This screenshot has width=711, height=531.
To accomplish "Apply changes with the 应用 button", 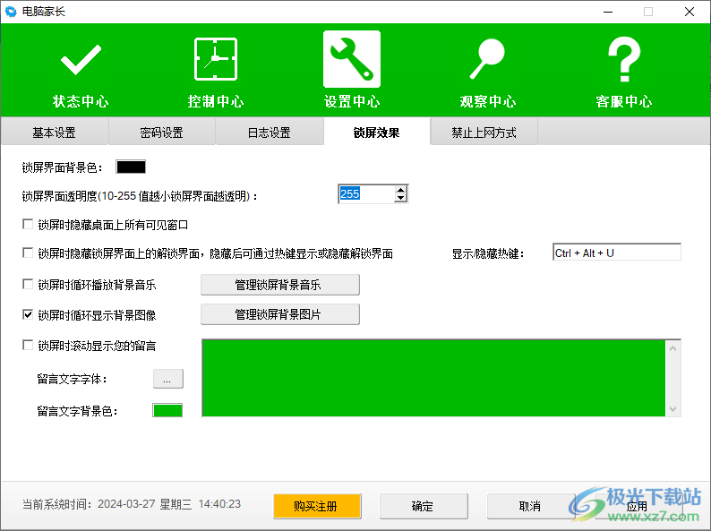I will click(x=638, y=506).
